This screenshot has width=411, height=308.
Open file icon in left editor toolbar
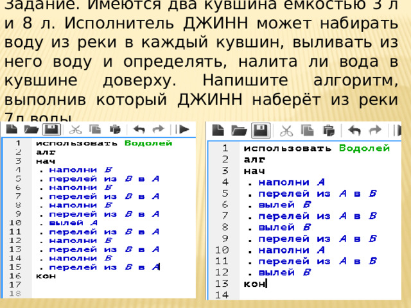31,130
